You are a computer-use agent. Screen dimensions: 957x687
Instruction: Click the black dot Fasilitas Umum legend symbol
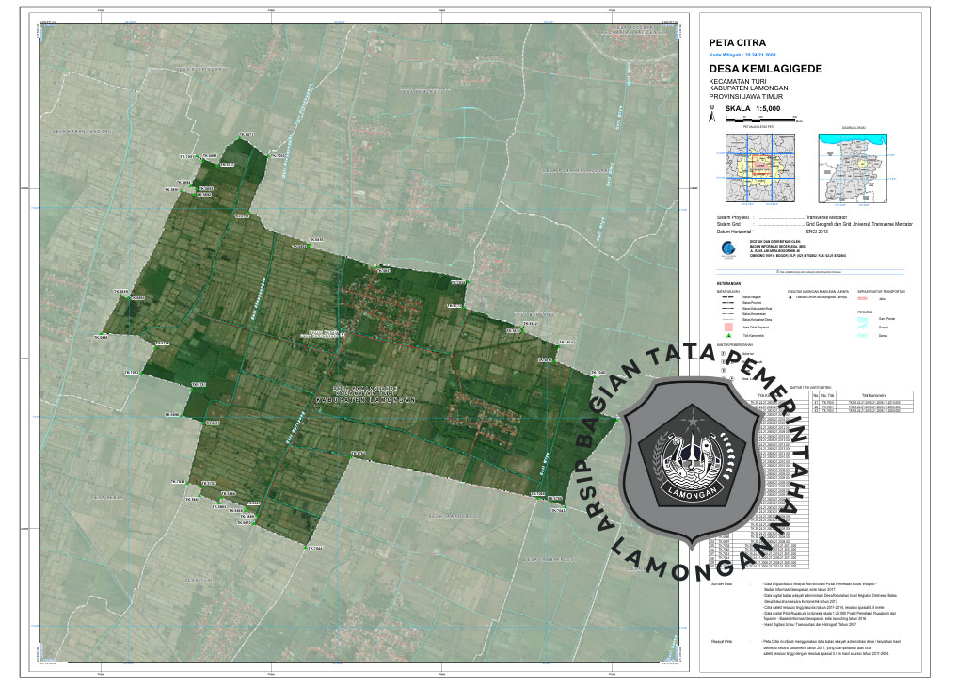pyautogui.click(x=790, y=297)
